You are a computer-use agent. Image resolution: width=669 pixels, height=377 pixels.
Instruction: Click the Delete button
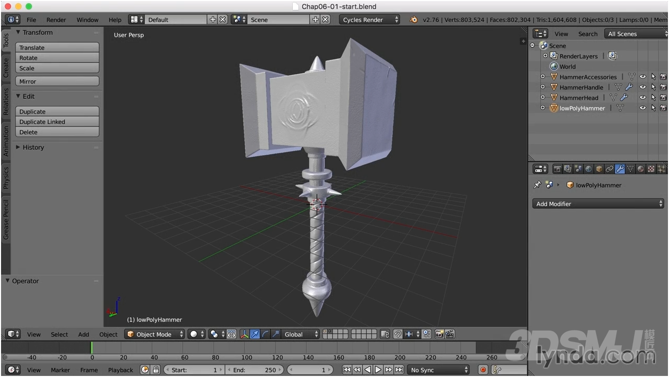(x=57, y=132)
